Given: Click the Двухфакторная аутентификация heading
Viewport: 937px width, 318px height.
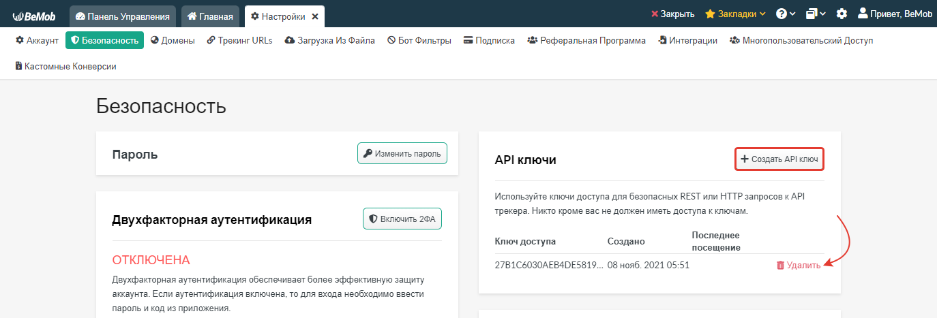Looking at the screenshot, I should pos(211,220).
